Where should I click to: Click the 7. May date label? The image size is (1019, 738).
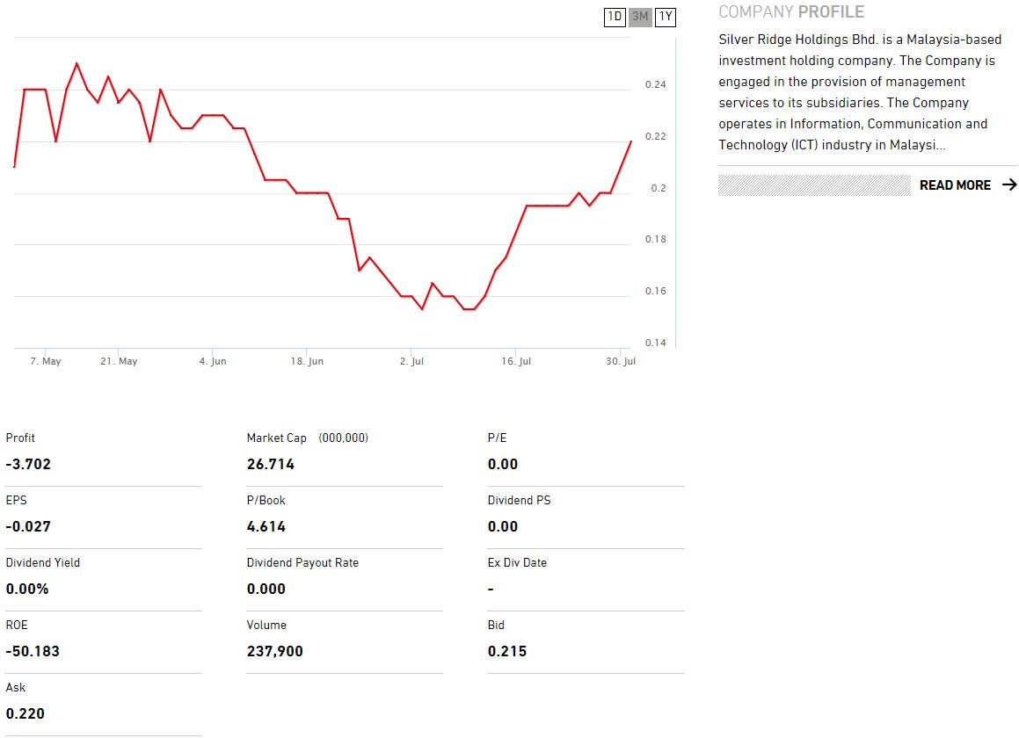46,361
